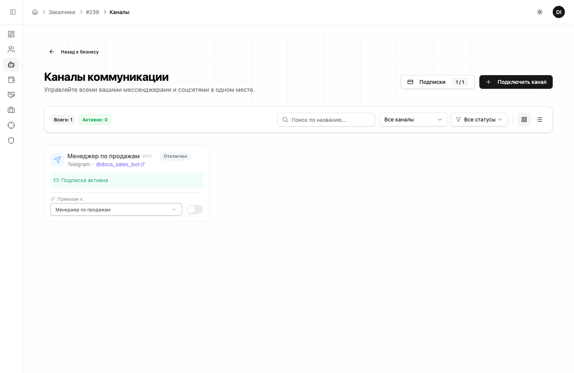Switch theme with the sun icon

coord(539,12)
